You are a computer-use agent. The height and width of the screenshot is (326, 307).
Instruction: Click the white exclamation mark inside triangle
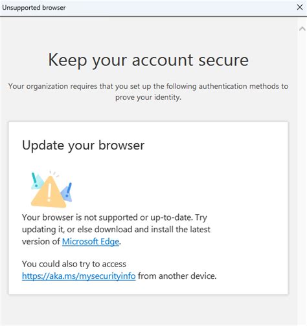point(49,192)
